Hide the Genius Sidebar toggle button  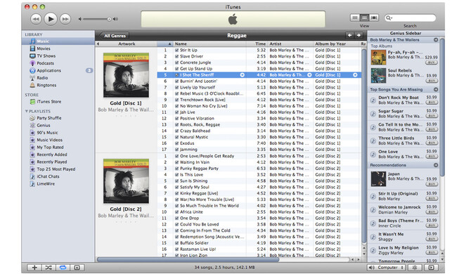[x=432, y=268]
